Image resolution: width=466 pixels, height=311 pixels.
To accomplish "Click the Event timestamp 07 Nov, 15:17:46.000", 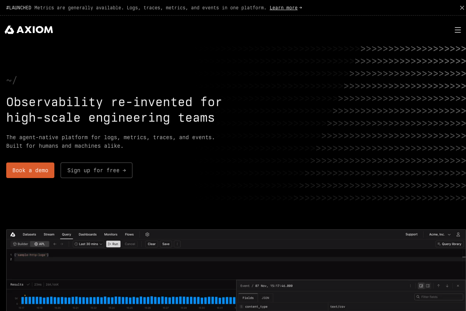I will point(274,286).
